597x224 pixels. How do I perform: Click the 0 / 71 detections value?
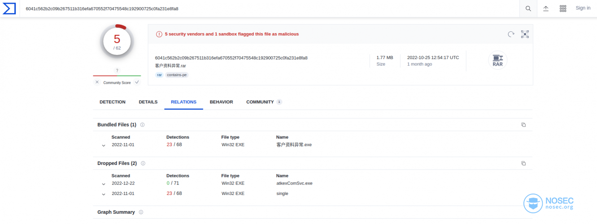tap(173, 183)
